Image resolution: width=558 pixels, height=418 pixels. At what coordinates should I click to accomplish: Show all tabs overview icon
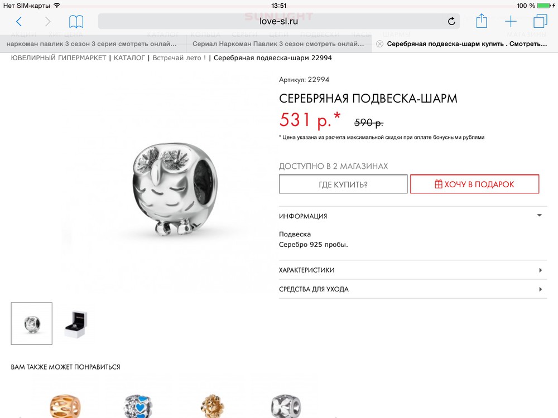click(x=540, y=21)
